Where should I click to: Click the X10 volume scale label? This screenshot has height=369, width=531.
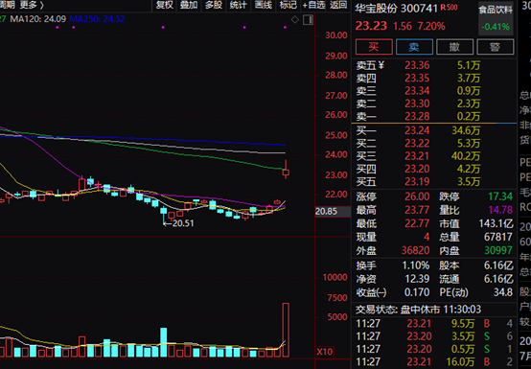(324, 352)
